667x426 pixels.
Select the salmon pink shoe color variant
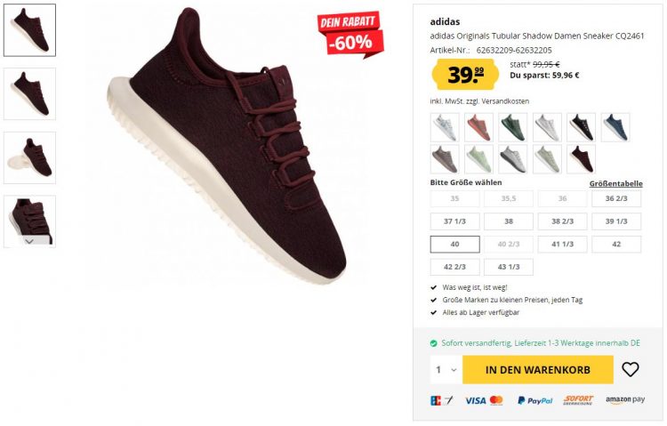tap(479, 127)
